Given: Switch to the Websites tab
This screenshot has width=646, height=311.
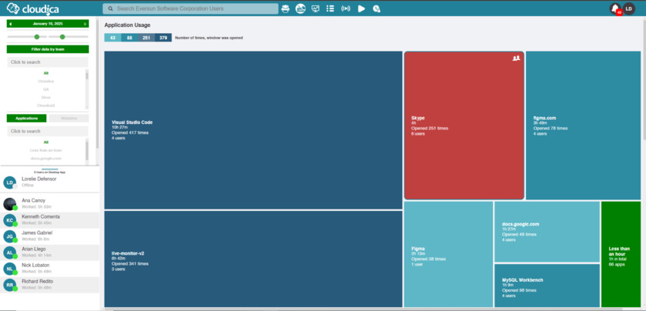Looking at the screenshot, I should (68, 118).
